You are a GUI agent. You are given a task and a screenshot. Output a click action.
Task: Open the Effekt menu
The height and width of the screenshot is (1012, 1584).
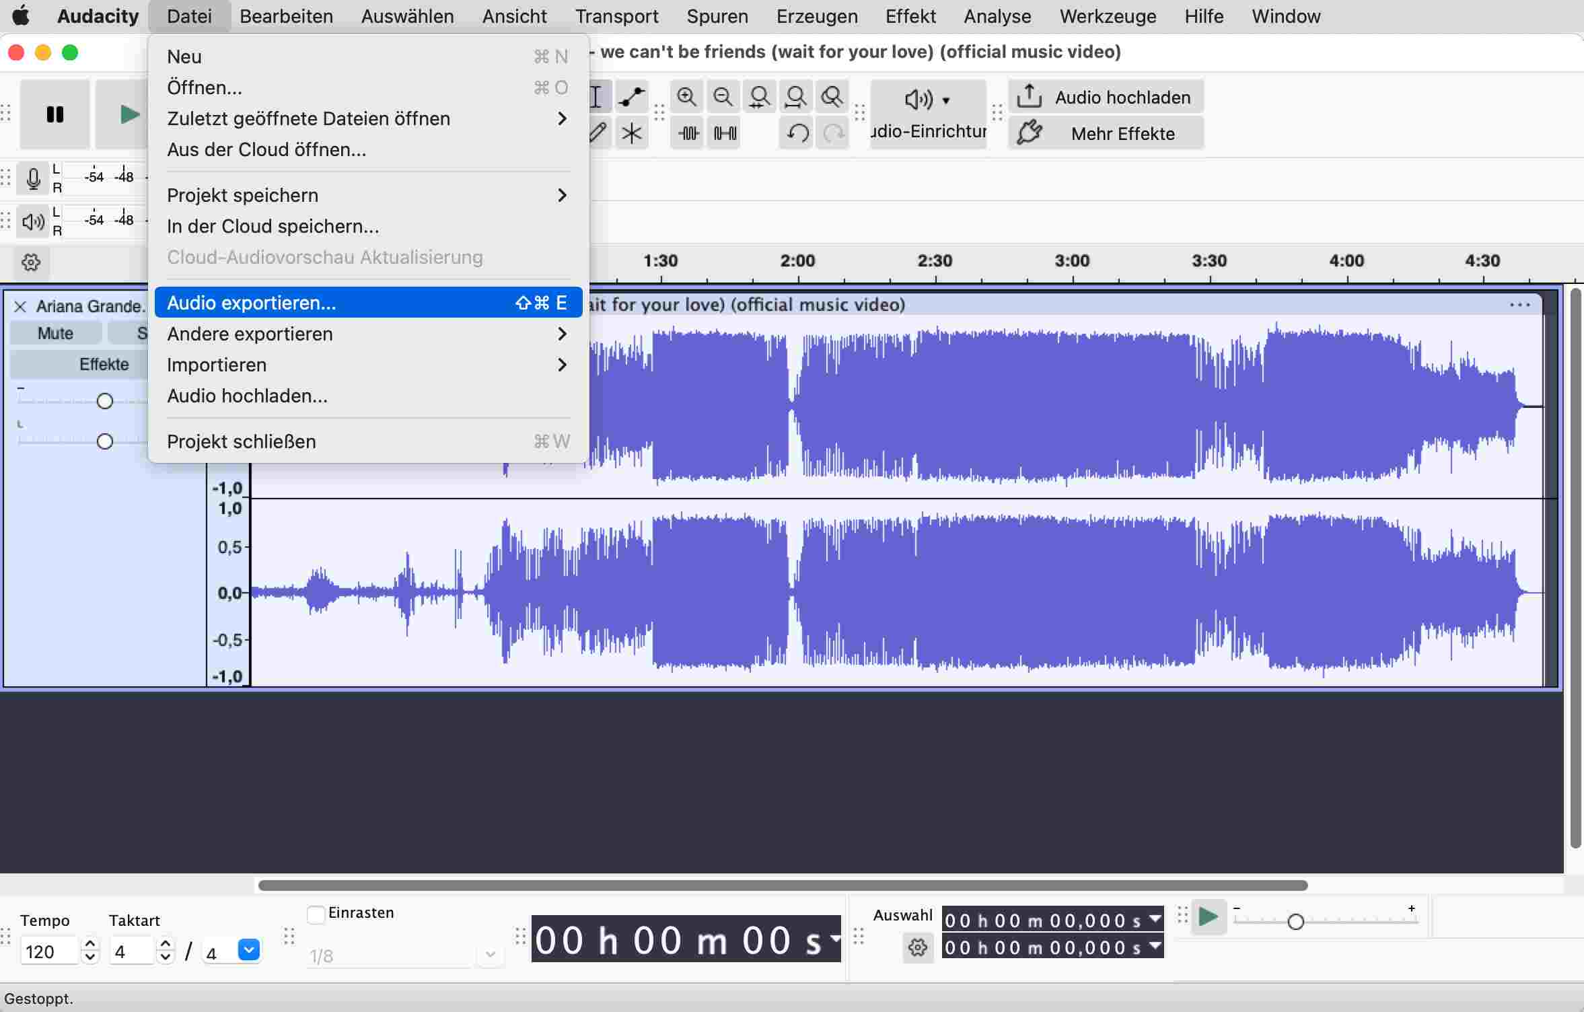(910, 16)
